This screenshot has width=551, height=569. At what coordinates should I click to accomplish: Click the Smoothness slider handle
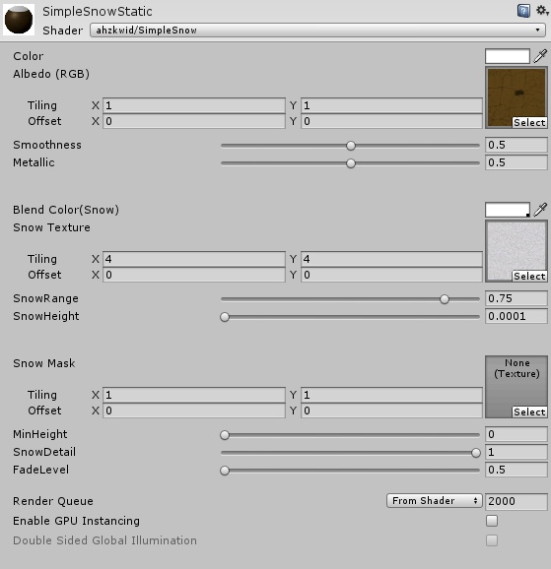point(351,146)
